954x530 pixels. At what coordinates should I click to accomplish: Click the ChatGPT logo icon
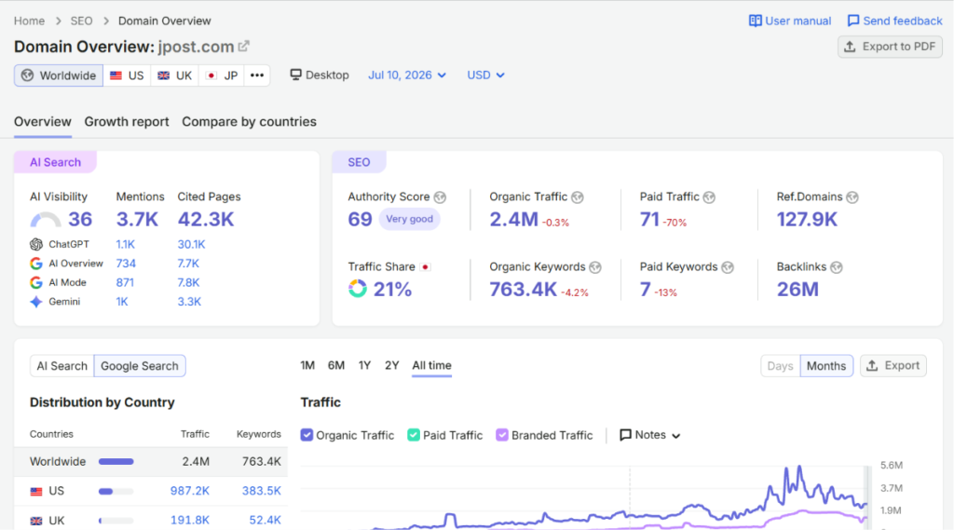pyautogui.click(x=36, y=244)
